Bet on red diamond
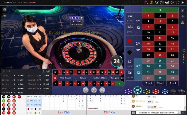This screenshot has width=187, height=115. [x=130, y=41]
